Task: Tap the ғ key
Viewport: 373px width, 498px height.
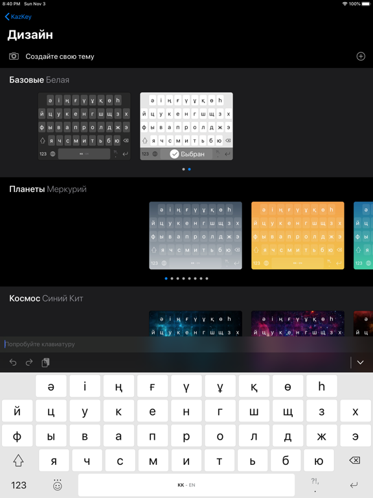Action: click(153, 386)
